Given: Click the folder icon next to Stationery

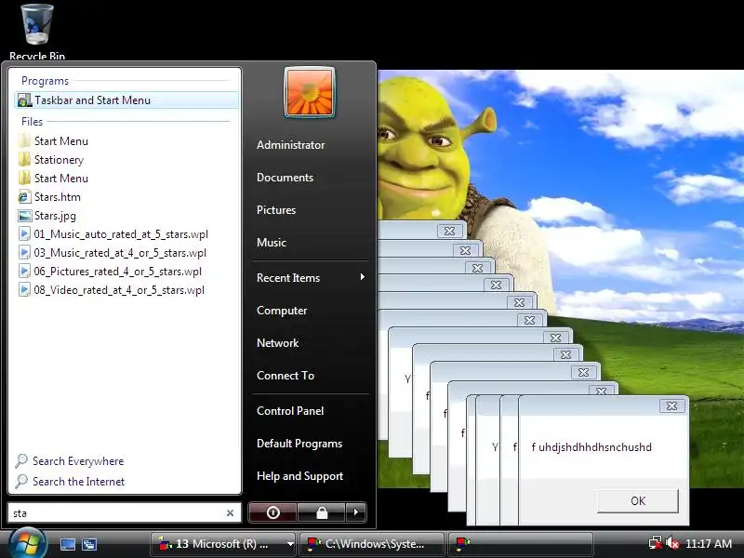Looking at the screenshot, I should click(x=24, y=160).
